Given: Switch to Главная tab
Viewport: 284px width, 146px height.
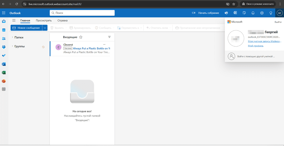Looking at the screenshot, I should pos(25,20).
